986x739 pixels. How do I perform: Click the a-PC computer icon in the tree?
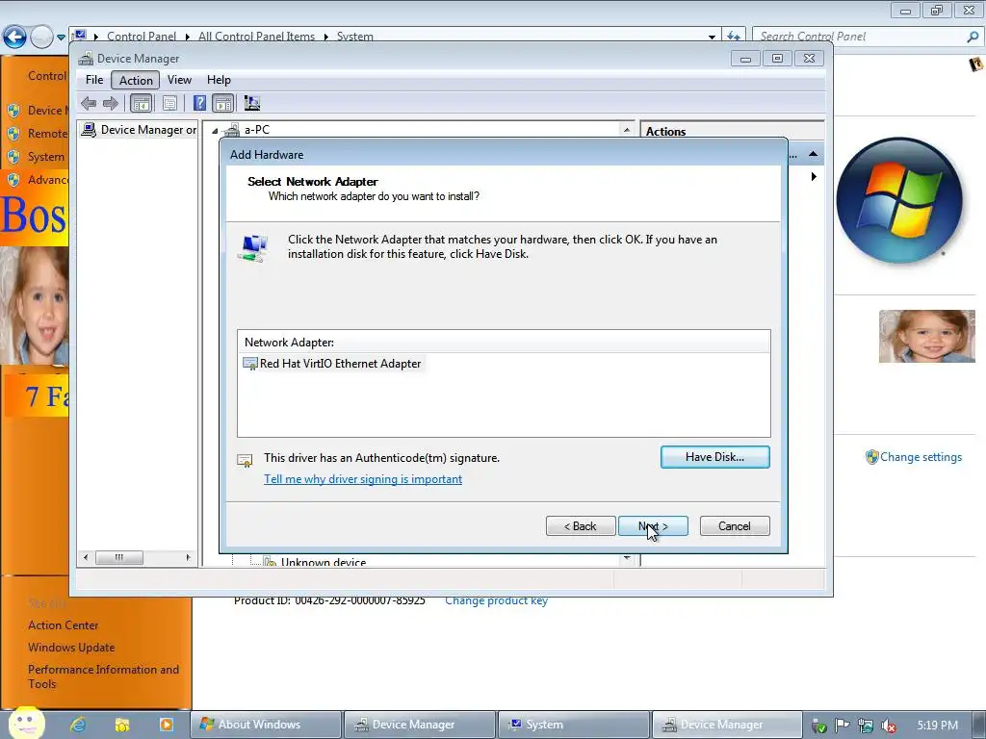[x=232, y=130]
